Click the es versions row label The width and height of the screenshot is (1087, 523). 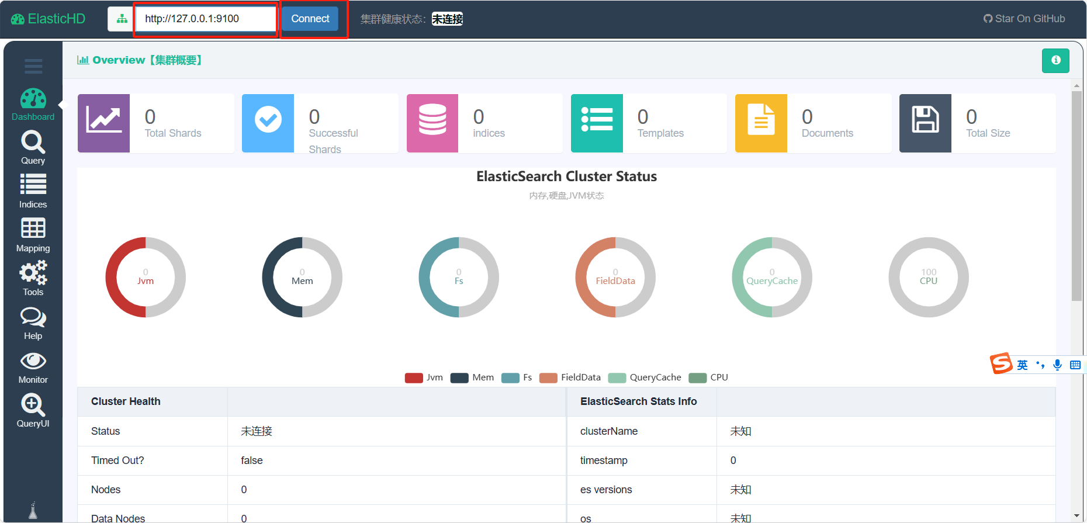(x=606, y=490)
